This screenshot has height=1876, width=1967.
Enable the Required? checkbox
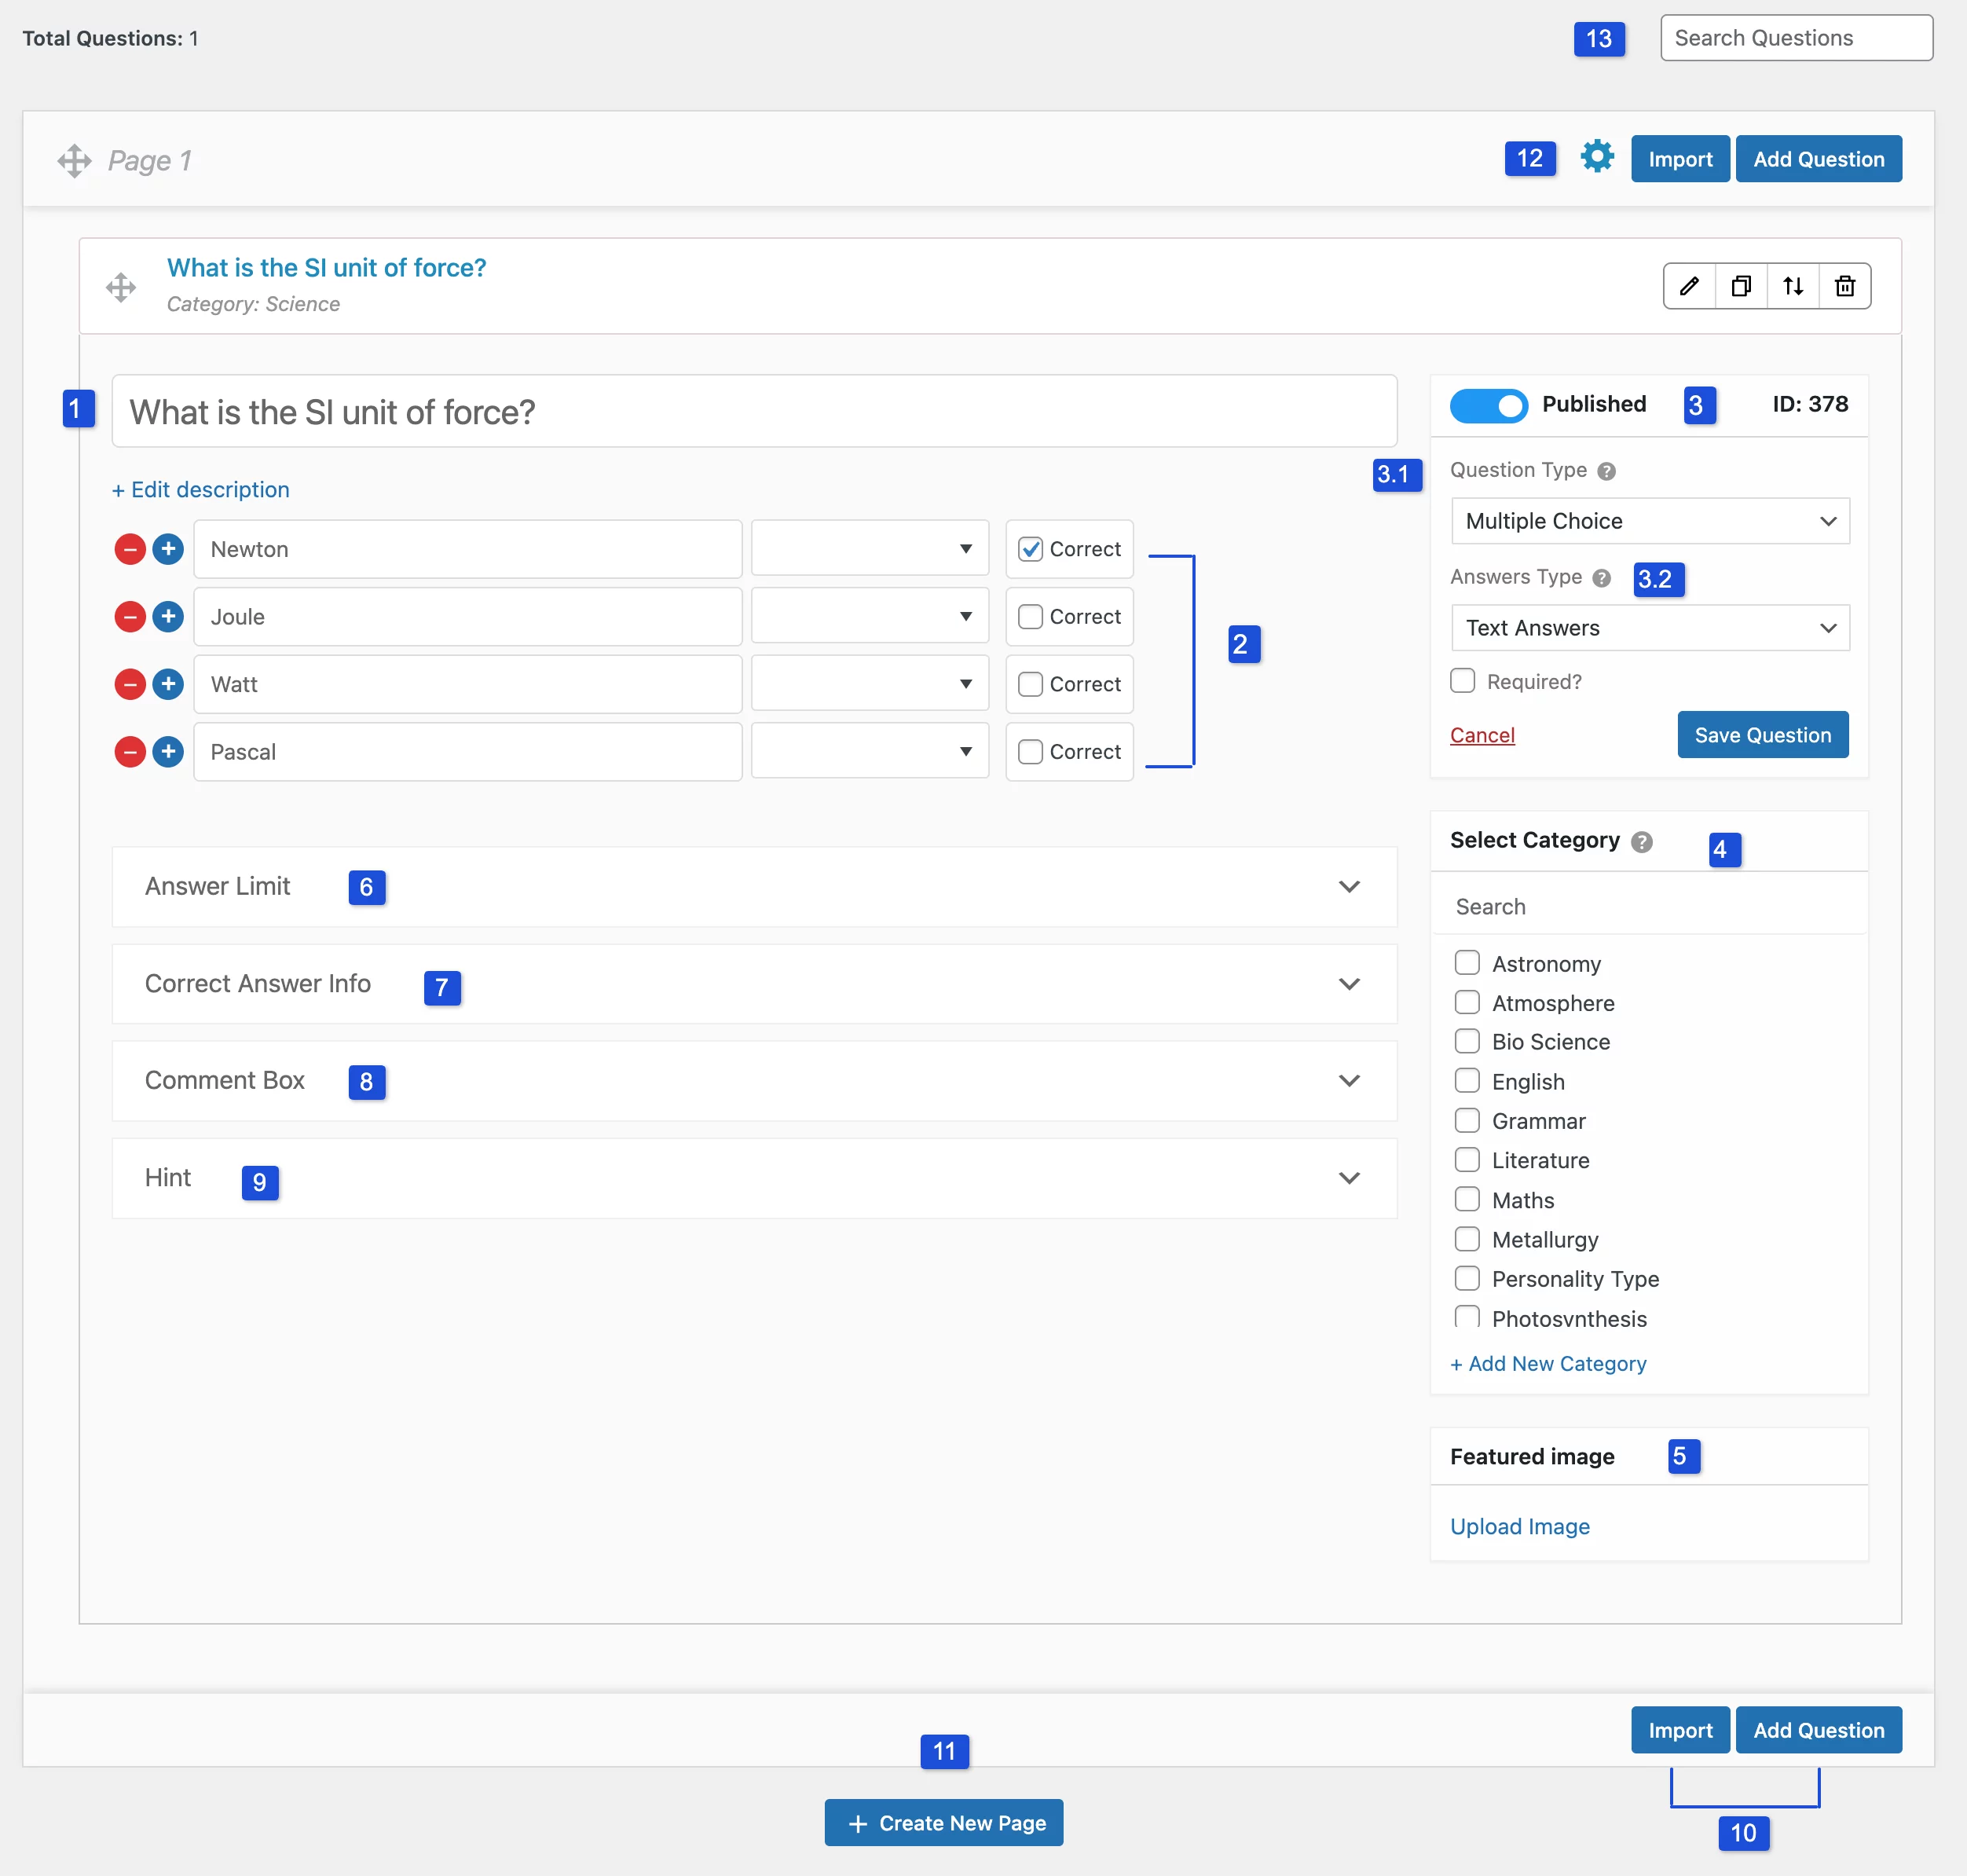1463,680
